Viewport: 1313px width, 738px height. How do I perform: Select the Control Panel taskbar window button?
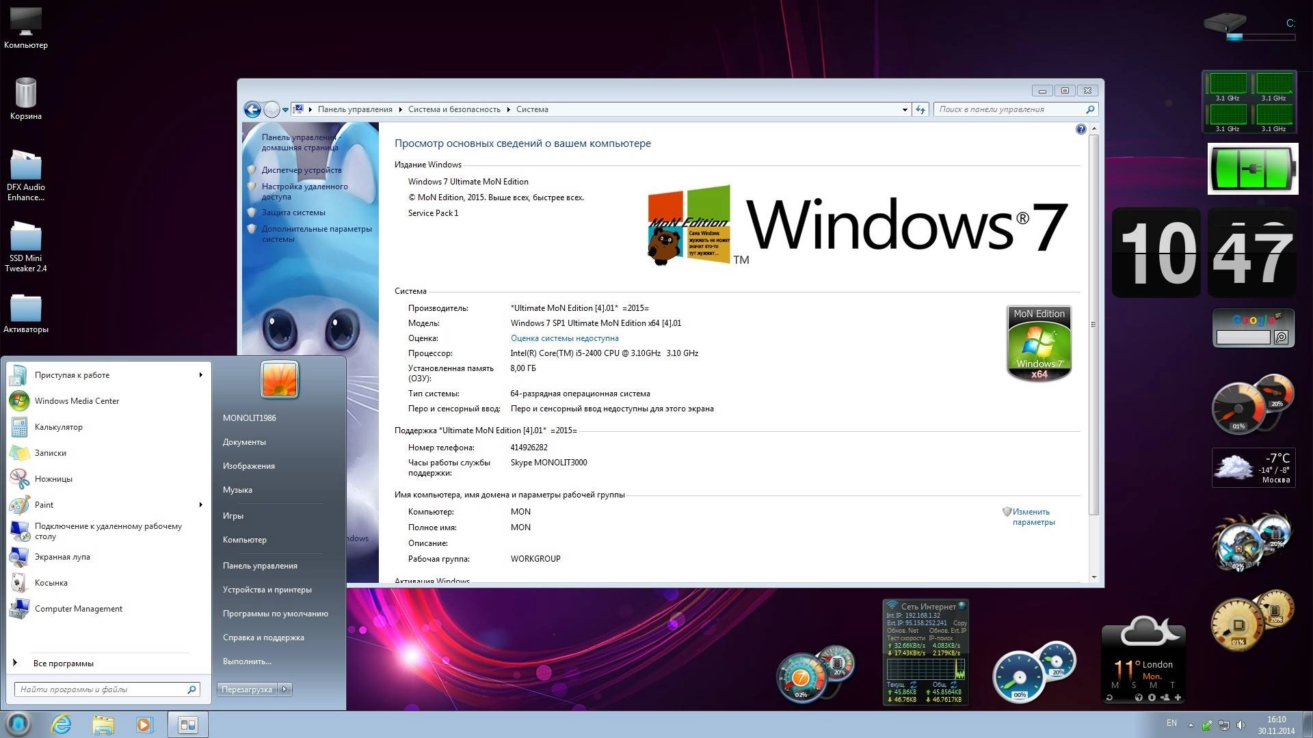[187, 724]
